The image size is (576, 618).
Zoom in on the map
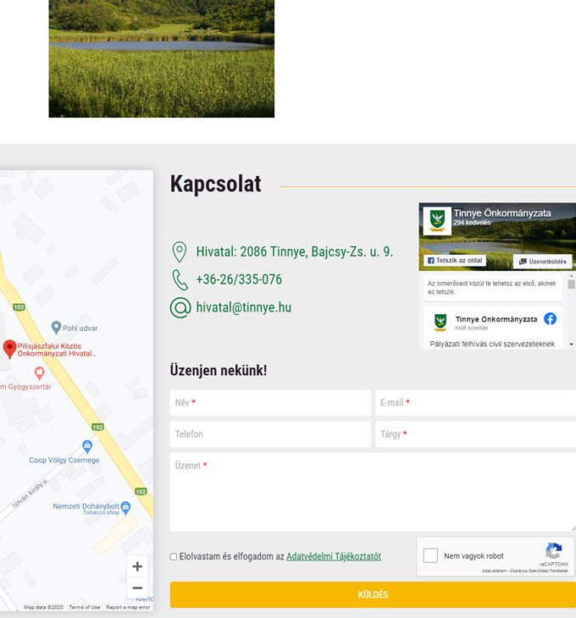pos(137,566)
